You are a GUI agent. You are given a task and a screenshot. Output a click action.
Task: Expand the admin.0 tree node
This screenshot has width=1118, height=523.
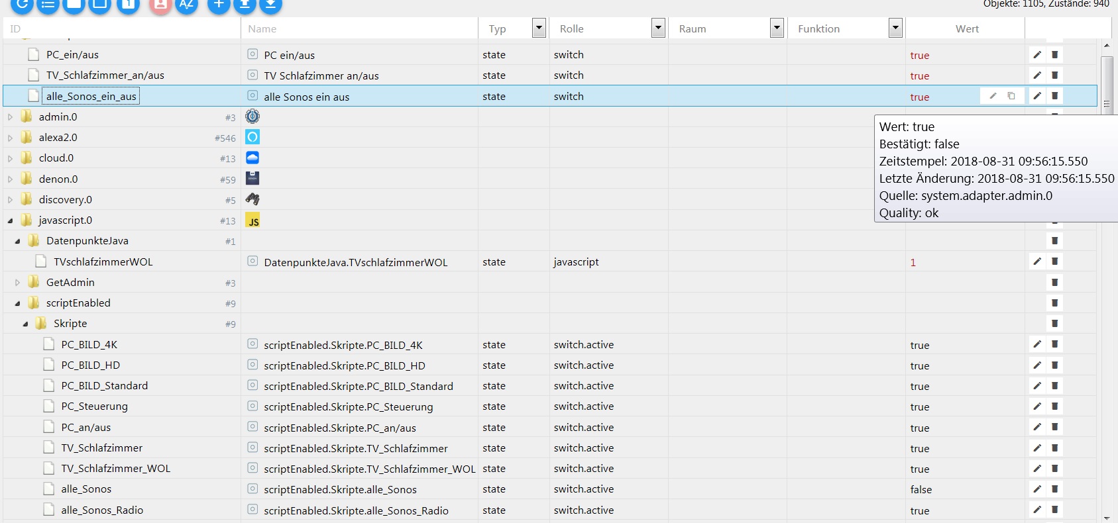pyautogui.click(x=10, y=117)
